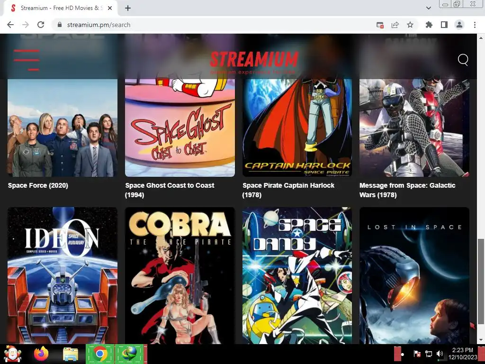Open a new browser tab
This screenshot has width=485, height=364.
pos(128,8)
